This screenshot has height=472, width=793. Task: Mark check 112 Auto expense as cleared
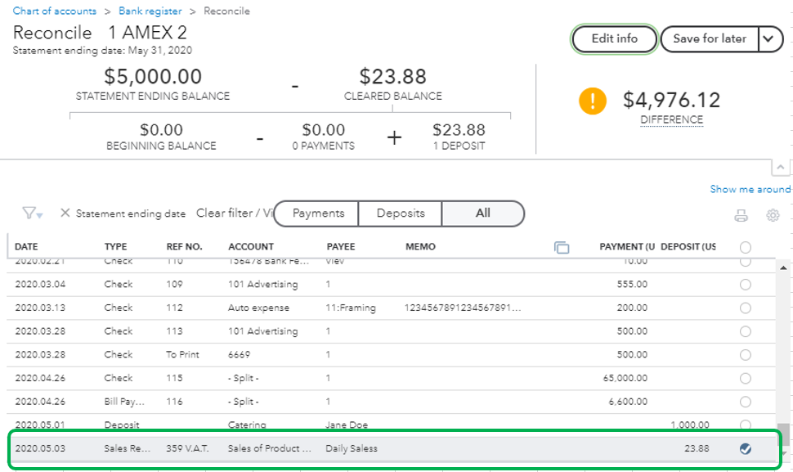pos(745,308)
